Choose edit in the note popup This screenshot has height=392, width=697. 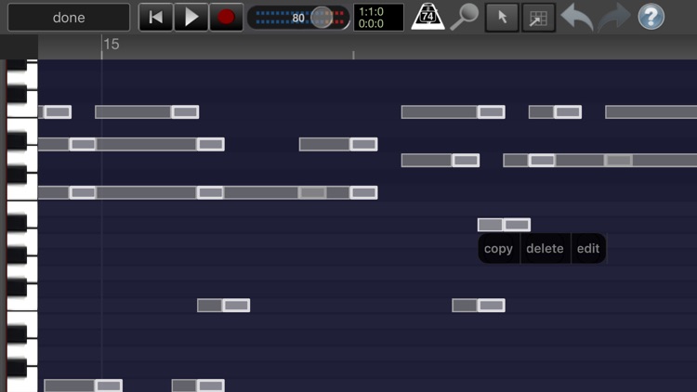pos(588,248)
